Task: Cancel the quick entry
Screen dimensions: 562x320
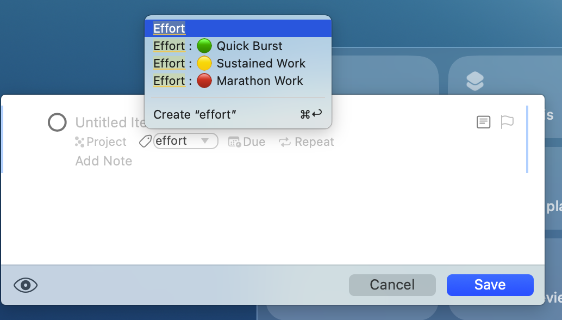Action: click(392, 285)
